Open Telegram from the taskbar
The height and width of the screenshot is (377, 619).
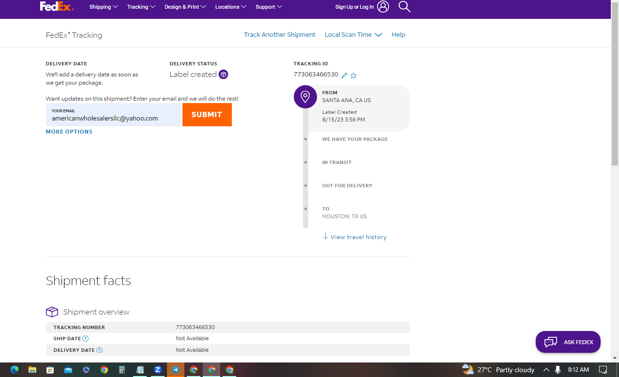tap(176, 370)
